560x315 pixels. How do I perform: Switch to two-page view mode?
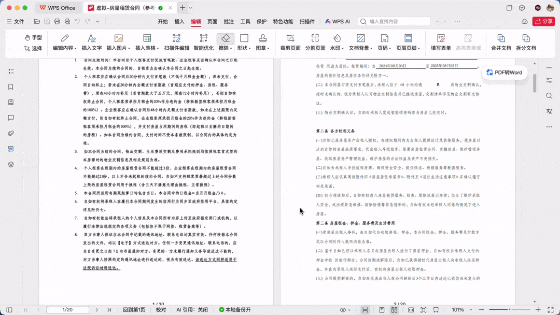394,310
